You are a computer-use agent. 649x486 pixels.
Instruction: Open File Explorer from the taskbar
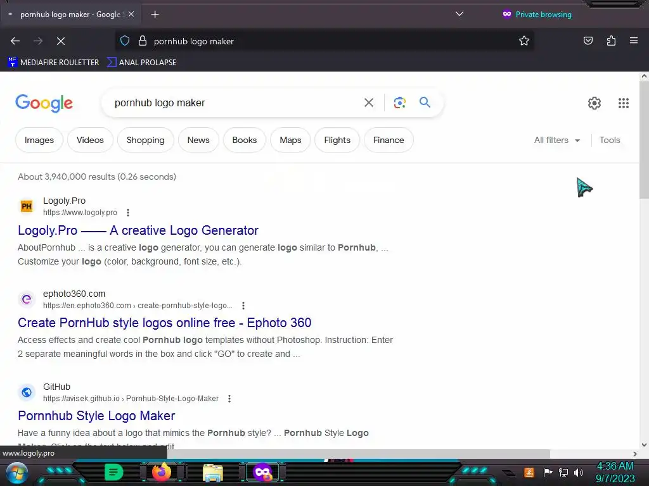coord(213,472)
